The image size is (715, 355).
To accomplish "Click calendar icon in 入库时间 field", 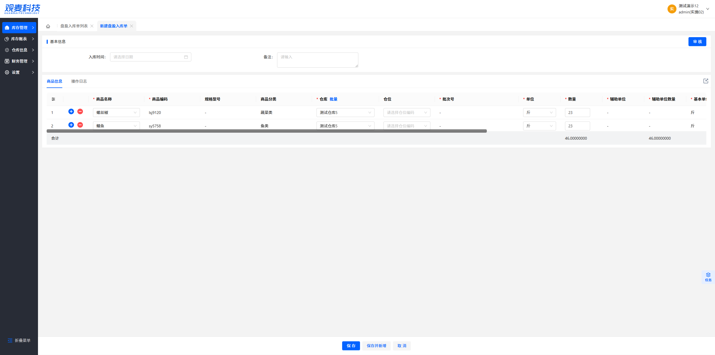I will click(x=186, y=57).
